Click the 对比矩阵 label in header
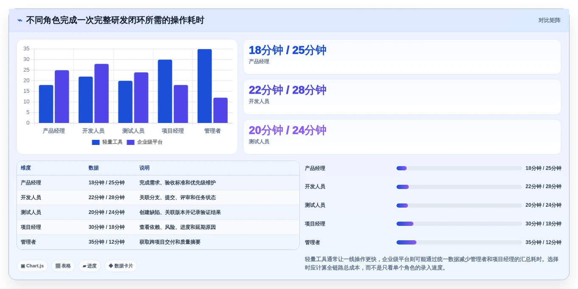The width and height of the screenshot is (578, 289). coord(549,20)
